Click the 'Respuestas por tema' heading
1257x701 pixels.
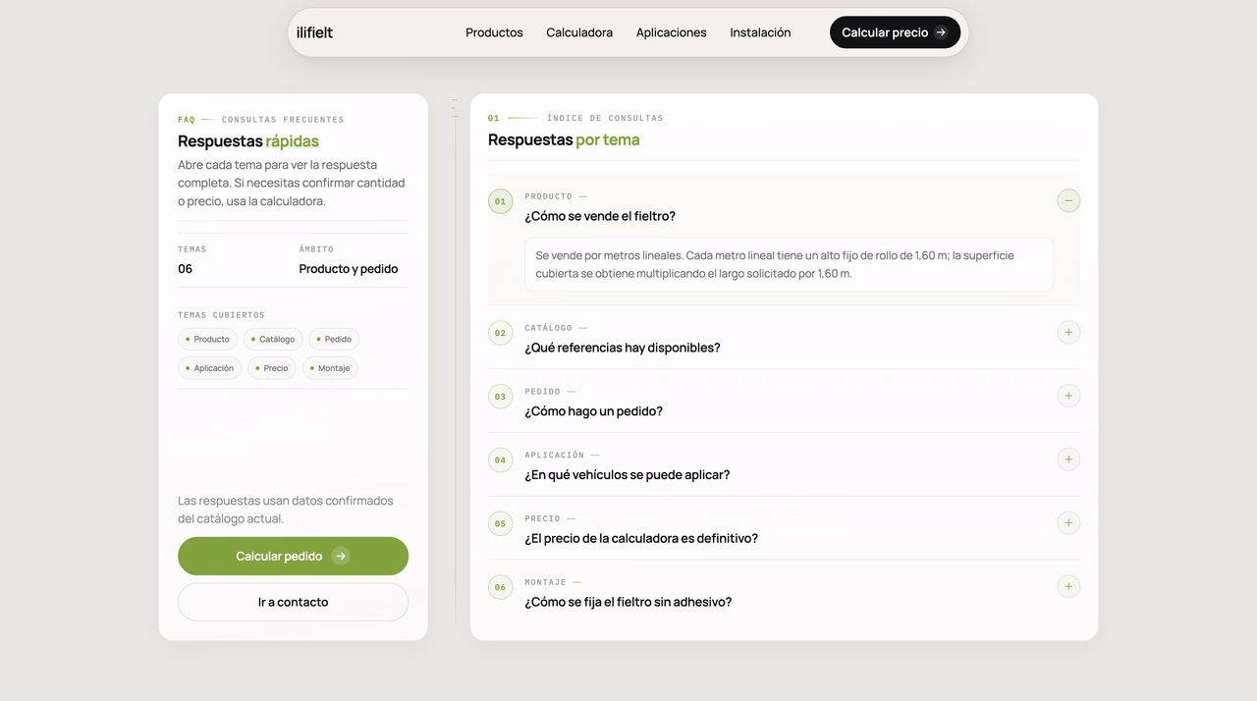pyautogui.click(x=564, y=139)
